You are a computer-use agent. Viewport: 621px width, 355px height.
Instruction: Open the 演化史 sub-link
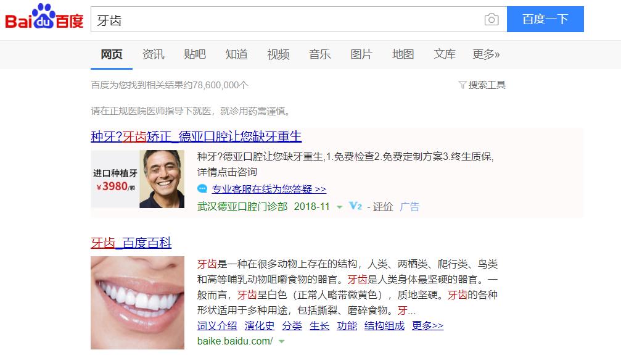pos(260,325)
